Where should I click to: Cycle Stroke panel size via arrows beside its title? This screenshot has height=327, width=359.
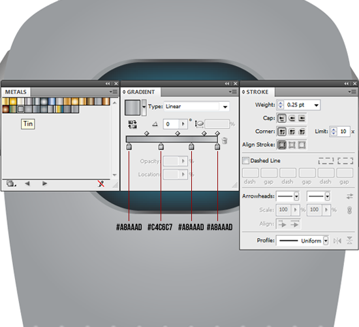coord(243,92)
